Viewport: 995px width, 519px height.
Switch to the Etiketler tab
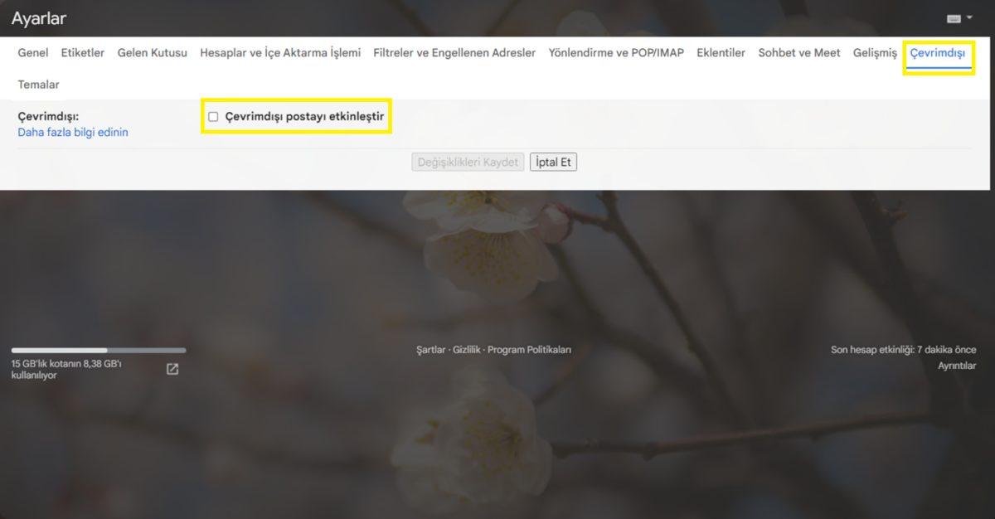[82, 52]
